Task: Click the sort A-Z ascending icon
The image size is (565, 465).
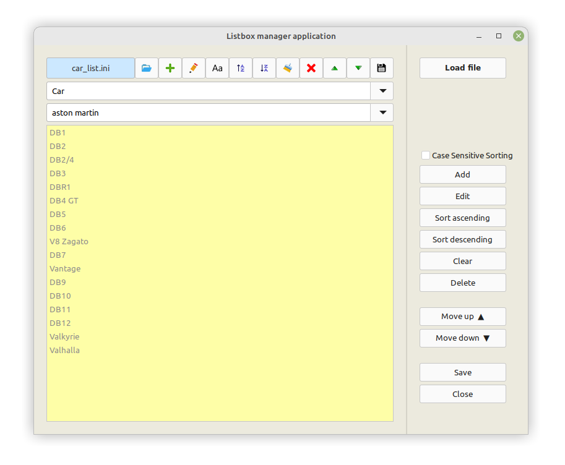Action: (x=241, y=68)
